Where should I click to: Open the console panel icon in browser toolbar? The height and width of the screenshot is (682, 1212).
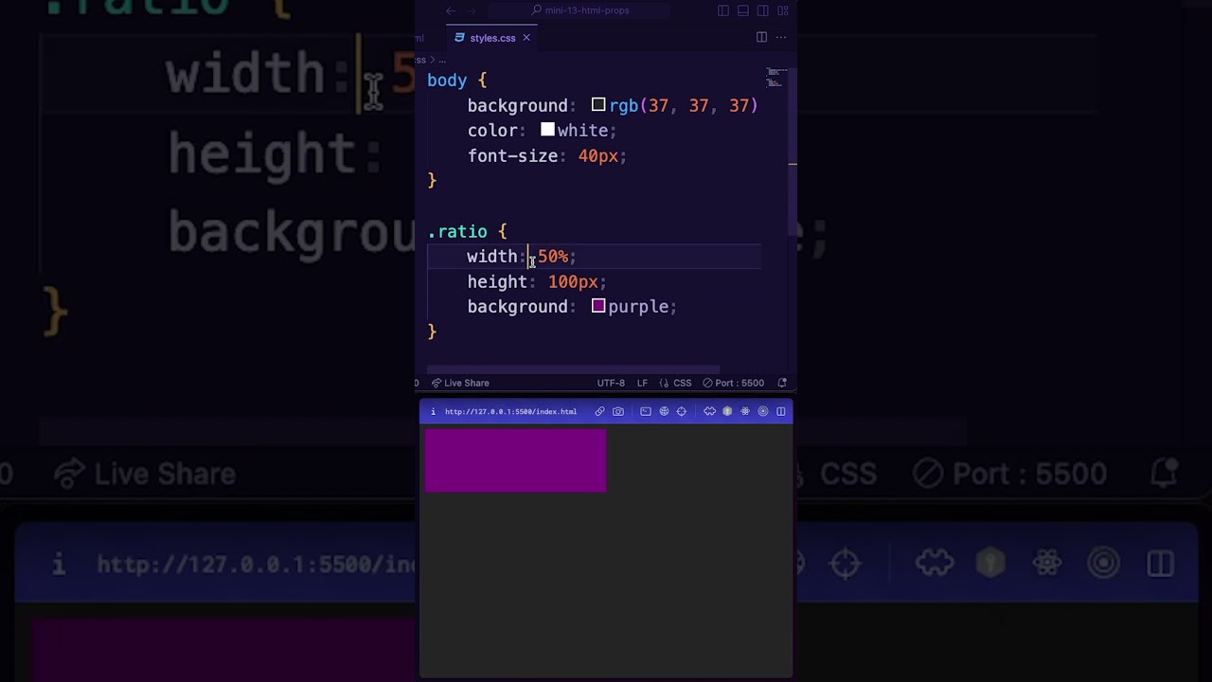point(646,411)
